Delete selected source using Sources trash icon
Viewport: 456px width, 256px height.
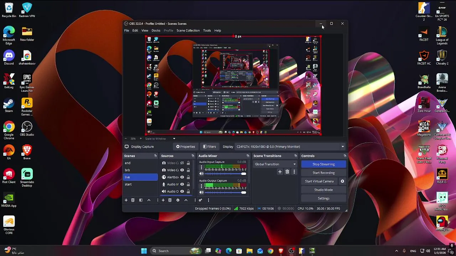tap(170, 200)
